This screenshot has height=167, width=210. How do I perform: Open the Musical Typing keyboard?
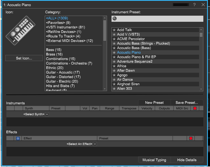click(x=154, y=160)
